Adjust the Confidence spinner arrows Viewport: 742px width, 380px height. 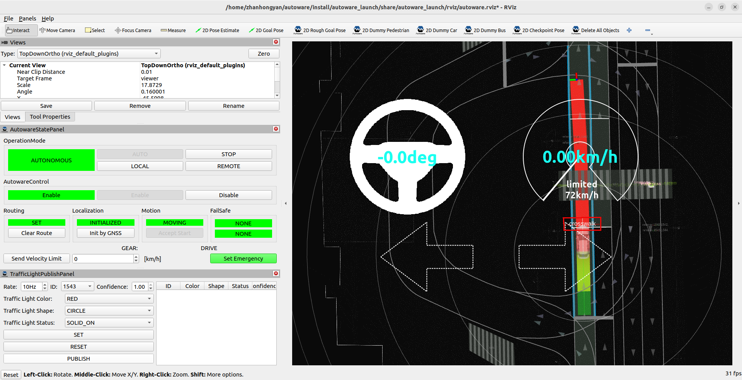[151, 286]
